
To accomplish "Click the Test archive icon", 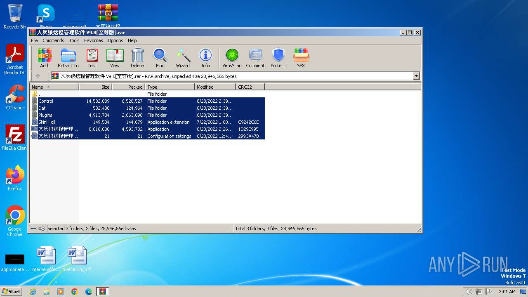I will click(x=92, y=58).
